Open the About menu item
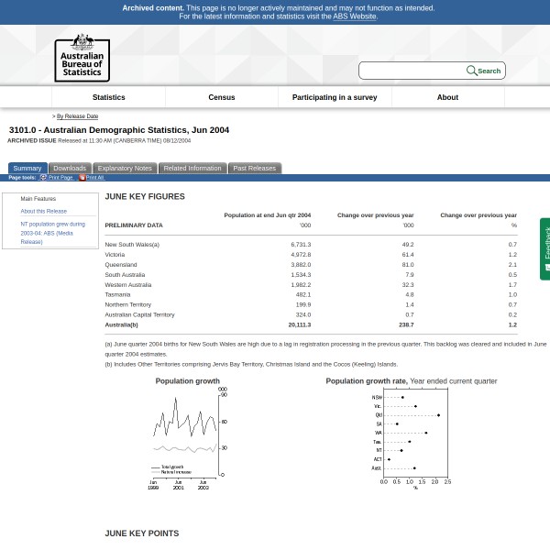Image resolution: width=550 pixels, height=550 pixels. tap(447, 97)
